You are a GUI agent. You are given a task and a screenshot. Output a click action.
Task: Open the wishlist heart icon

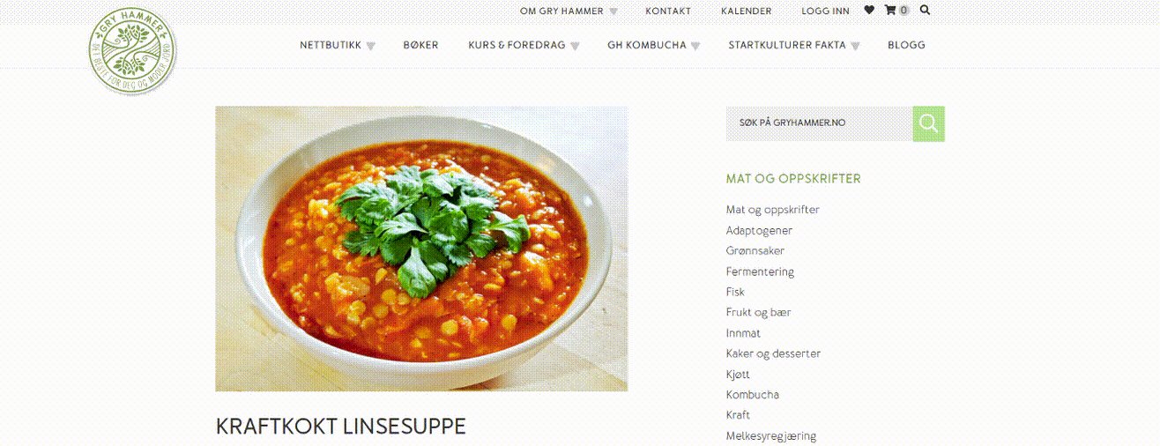[869, 11]
